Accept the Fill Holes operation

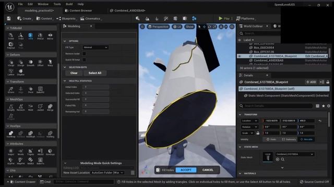coord(186,170)
